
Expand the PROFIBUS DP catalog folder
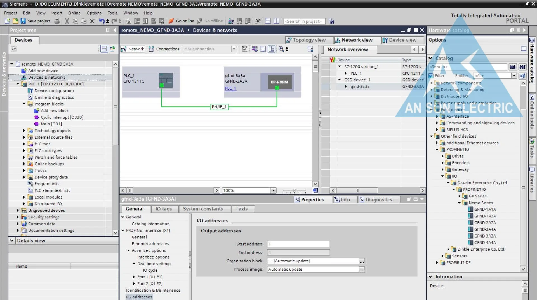[437, 263]
